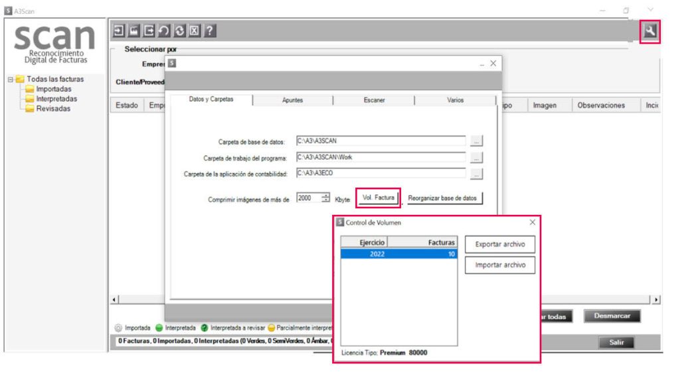The width and height of the screenshot is (680, 374).
Task: Click the refresh circular-arrows toolbar icon
Action: pyautogui.click(x=179, y=31)
